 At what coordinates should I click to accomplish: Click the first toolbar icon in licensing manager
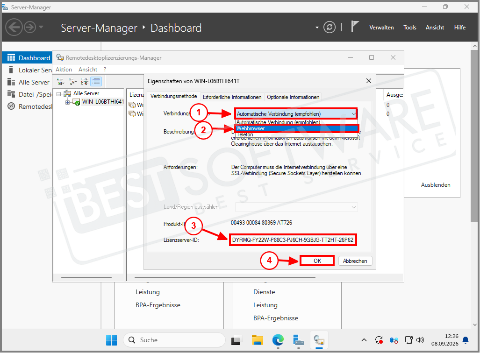pos(61,81)
